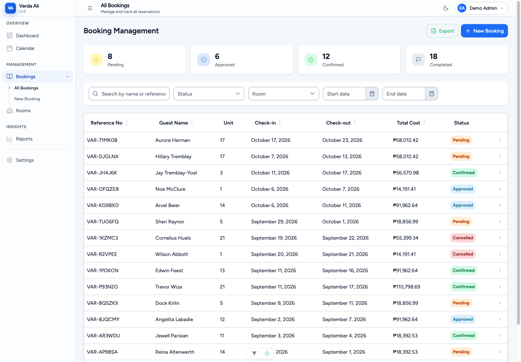Click reference VAR-8JQCMY
Image resolution: width=521 pixels, height=362 pixels.
click(x=103, y=319)
